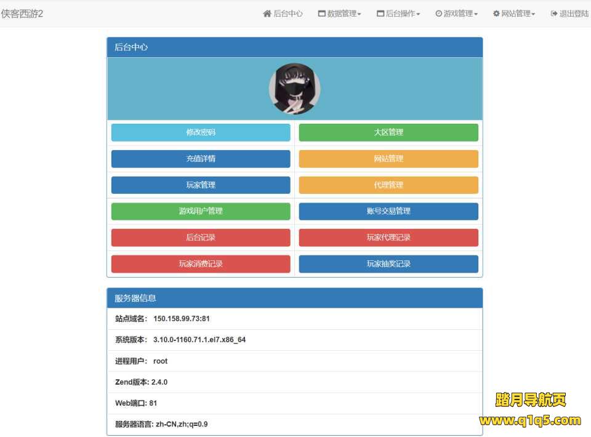Click the exit icon beside 退出登陆

tap(553, 13)
